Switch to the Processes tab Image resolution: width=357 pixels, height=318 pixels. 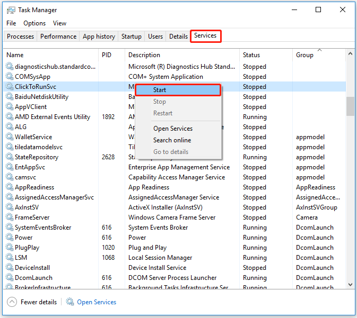20,37
